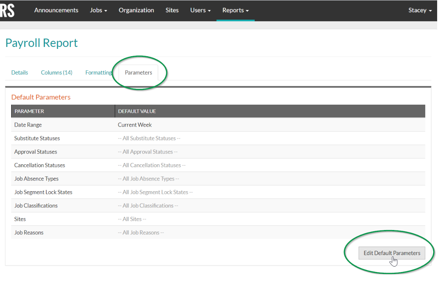The height and width of the screenshot is (282, 441).
Task: Switch to the Details tab
Action: click(20, 72)
